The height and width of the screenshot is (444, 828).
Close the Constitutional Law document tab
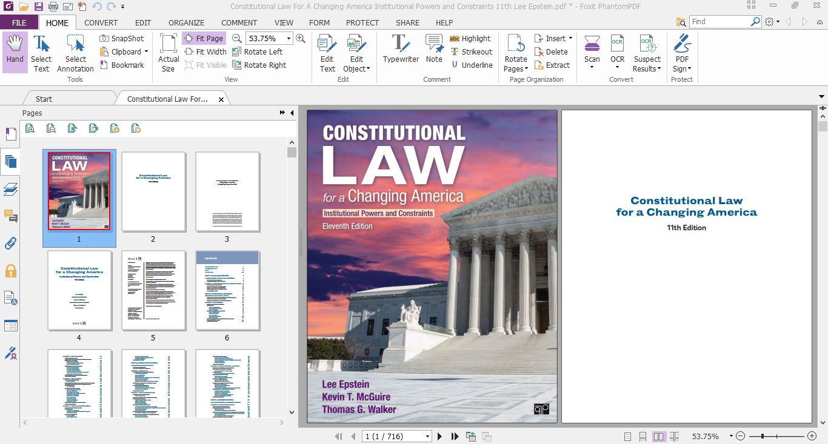[221, 99]
